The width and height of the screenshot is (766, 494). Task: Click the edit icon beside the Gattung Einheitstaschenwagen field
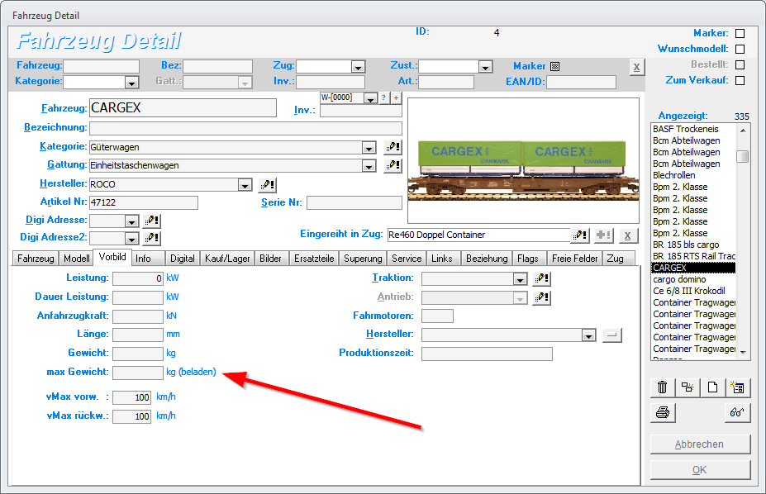tap(393, 165)
